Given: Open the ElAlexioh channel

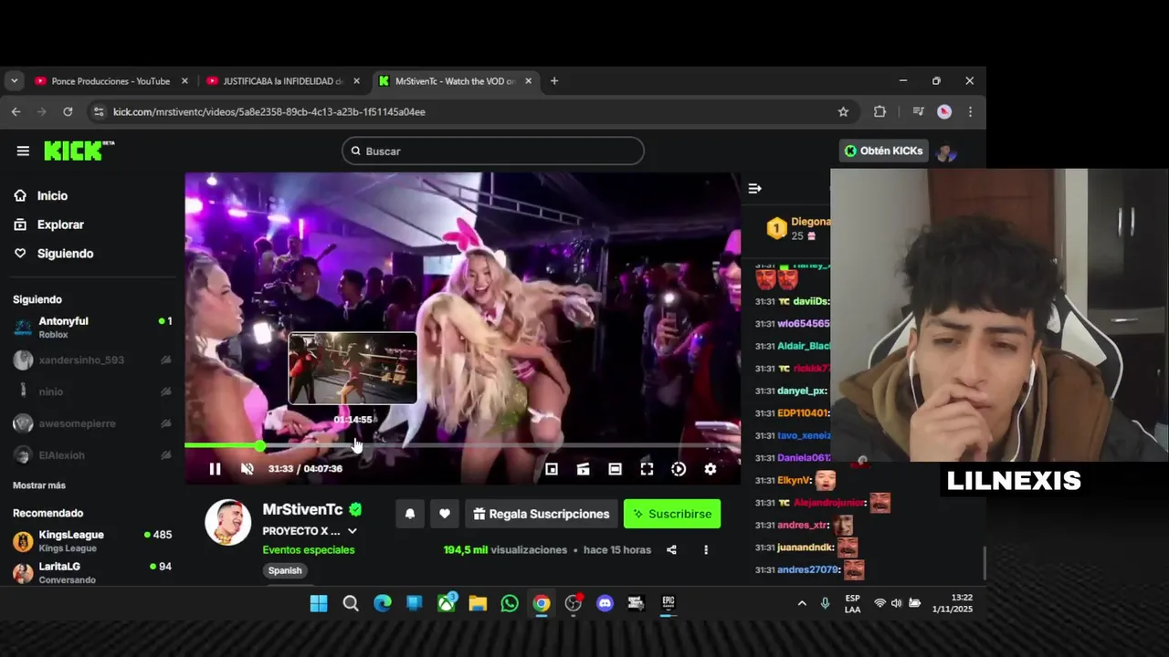Looking at the screenshot, I should click(x=92, y=455).
